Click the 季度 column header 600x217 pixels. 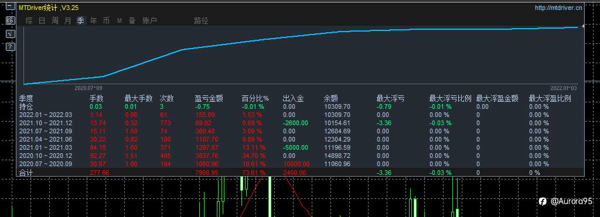click(x=26, y=99)
